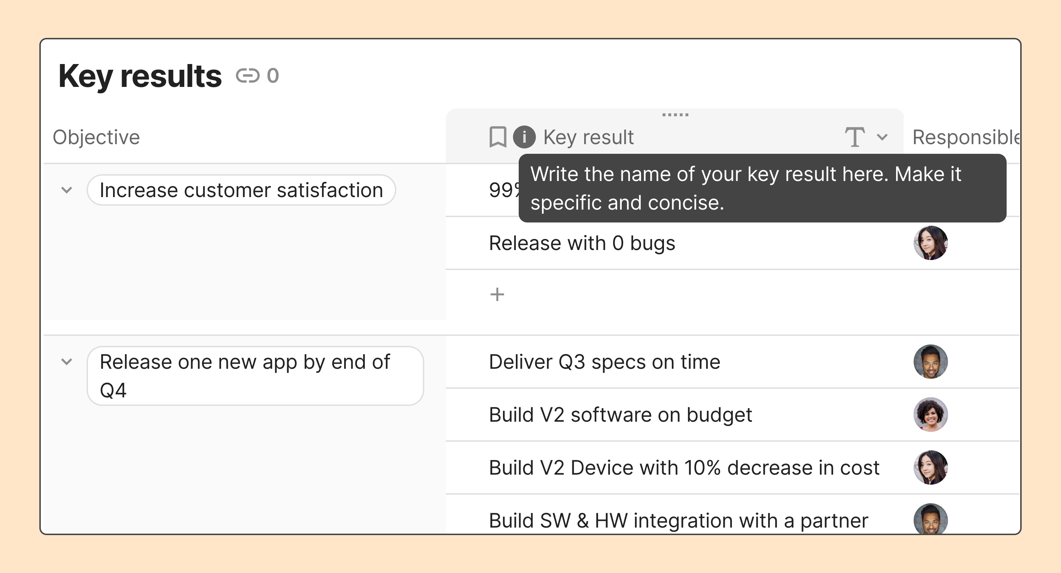Collapse the Increase customer satisfaction objective
The width and height of the screenshot is (1061, 573).
67,190
